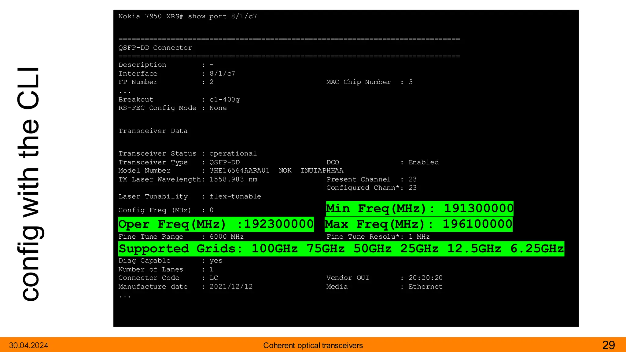Viewport: 626px width, 352px height.
Task: Click the slide number '29'
Action: (608, 345)
